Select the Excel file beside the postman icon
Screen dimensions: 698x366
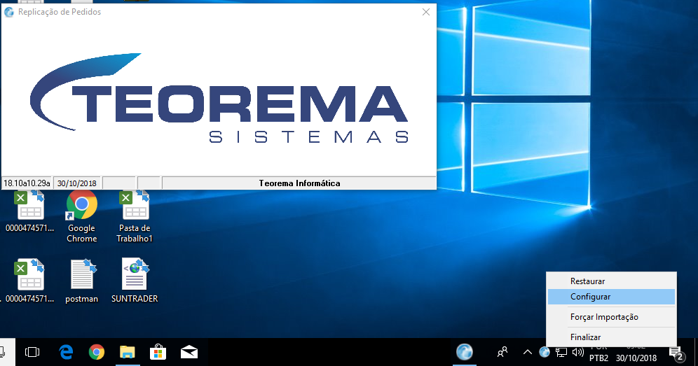(x=30, y=281)
